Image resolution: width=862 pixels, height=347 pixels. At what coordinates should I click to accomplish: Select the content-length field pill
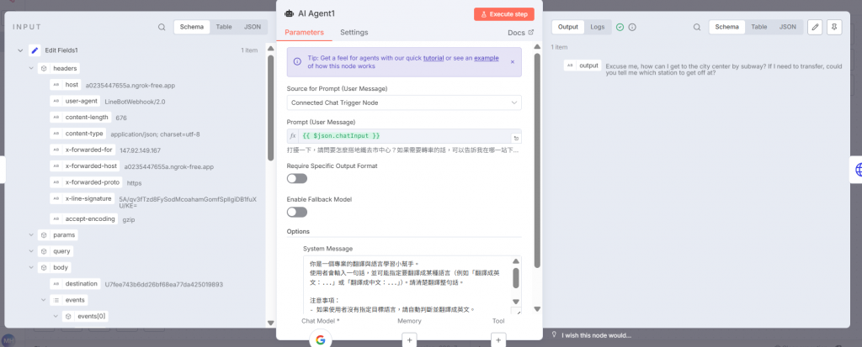click(81, 118)
